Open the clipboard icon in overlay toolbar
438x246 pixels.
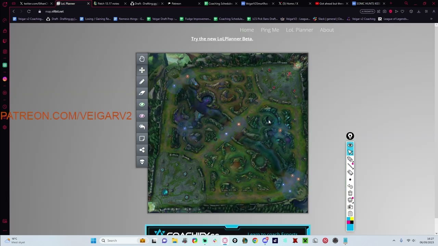point(350,214)
